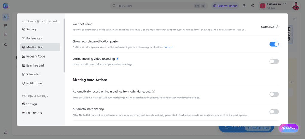The height and width of the screenshot is (139, 305).
Task: Open account Preferences in sidebar
Action: click(40, 38)
